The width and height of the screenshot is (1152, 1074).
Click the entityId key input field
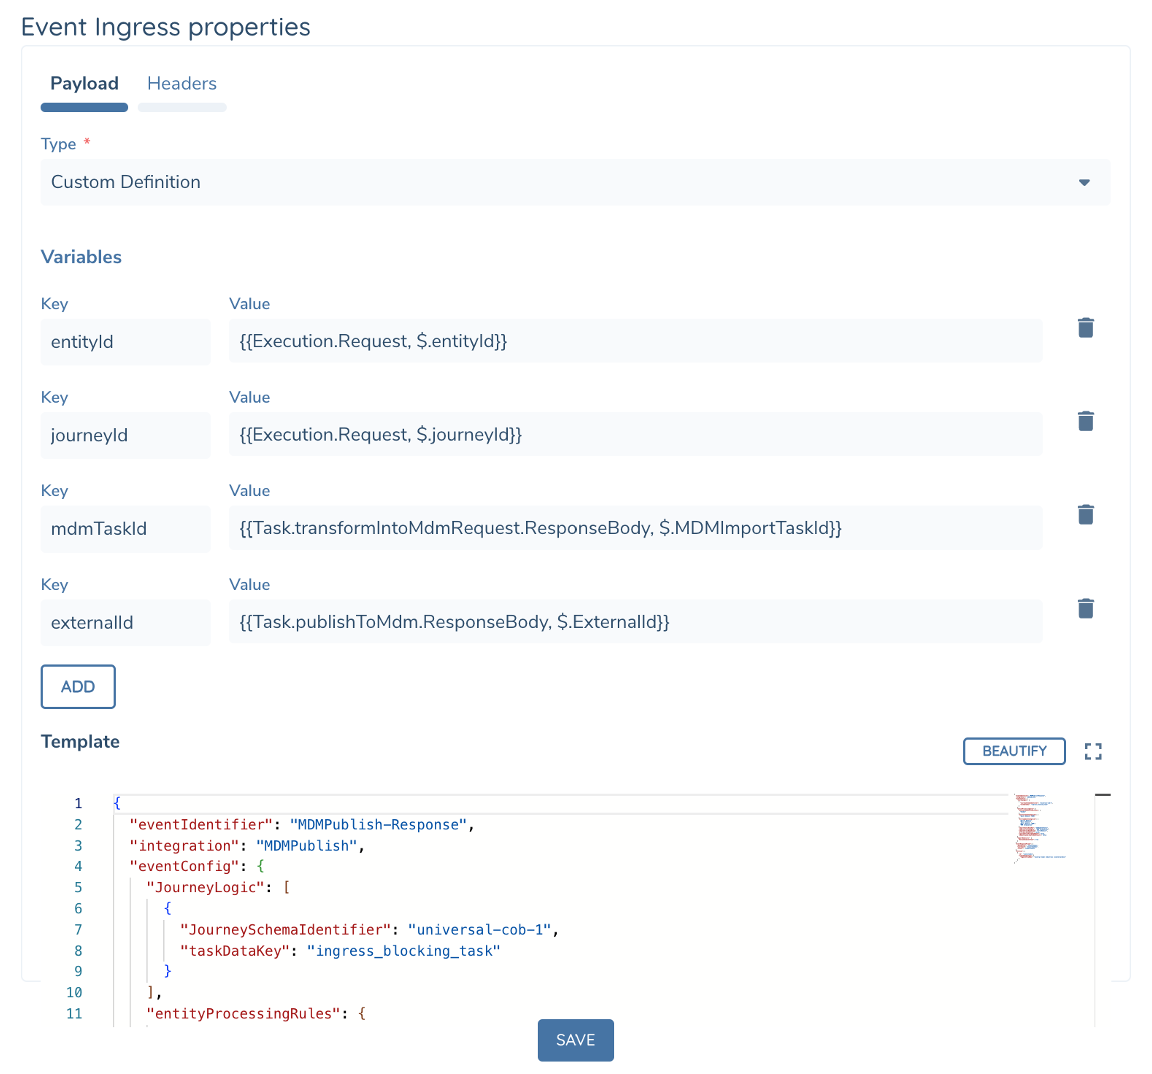coord(125,341)
